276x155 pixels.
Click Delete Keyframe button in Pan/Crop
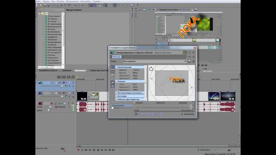click(x=161, y=114)
